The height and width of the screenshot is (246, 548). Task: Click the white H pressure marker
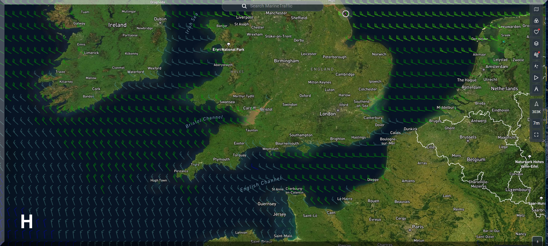click(26, 221)
